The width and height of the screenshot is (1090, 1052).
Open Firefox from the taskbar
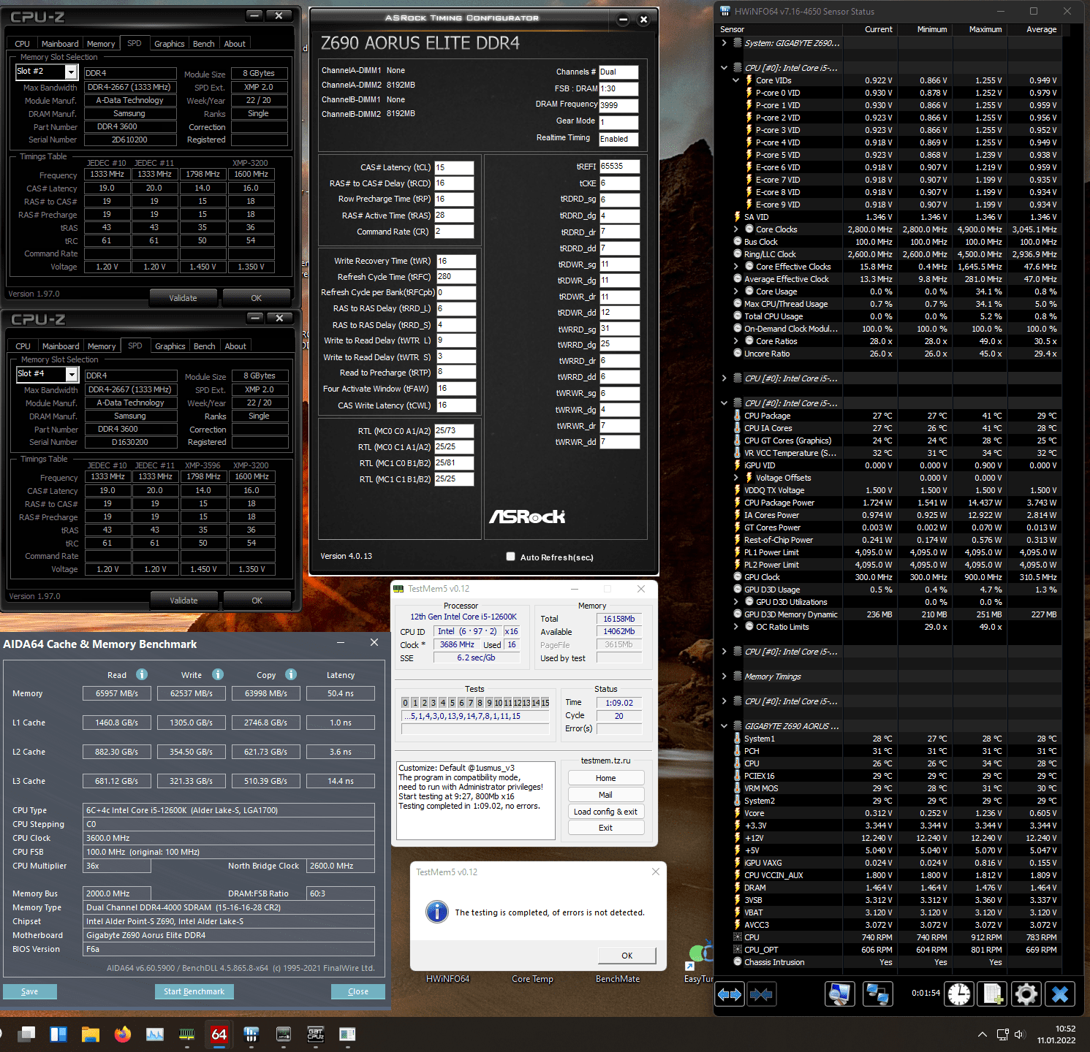pos(123,1034)
